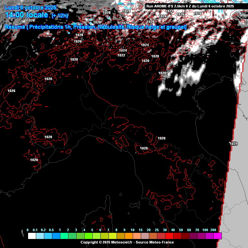
Task: Click the legend value label '100'
Action: point(205,230)
